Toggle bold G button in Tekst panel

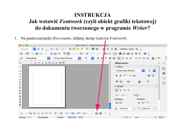pyautogui.click(x=117, y=76)
